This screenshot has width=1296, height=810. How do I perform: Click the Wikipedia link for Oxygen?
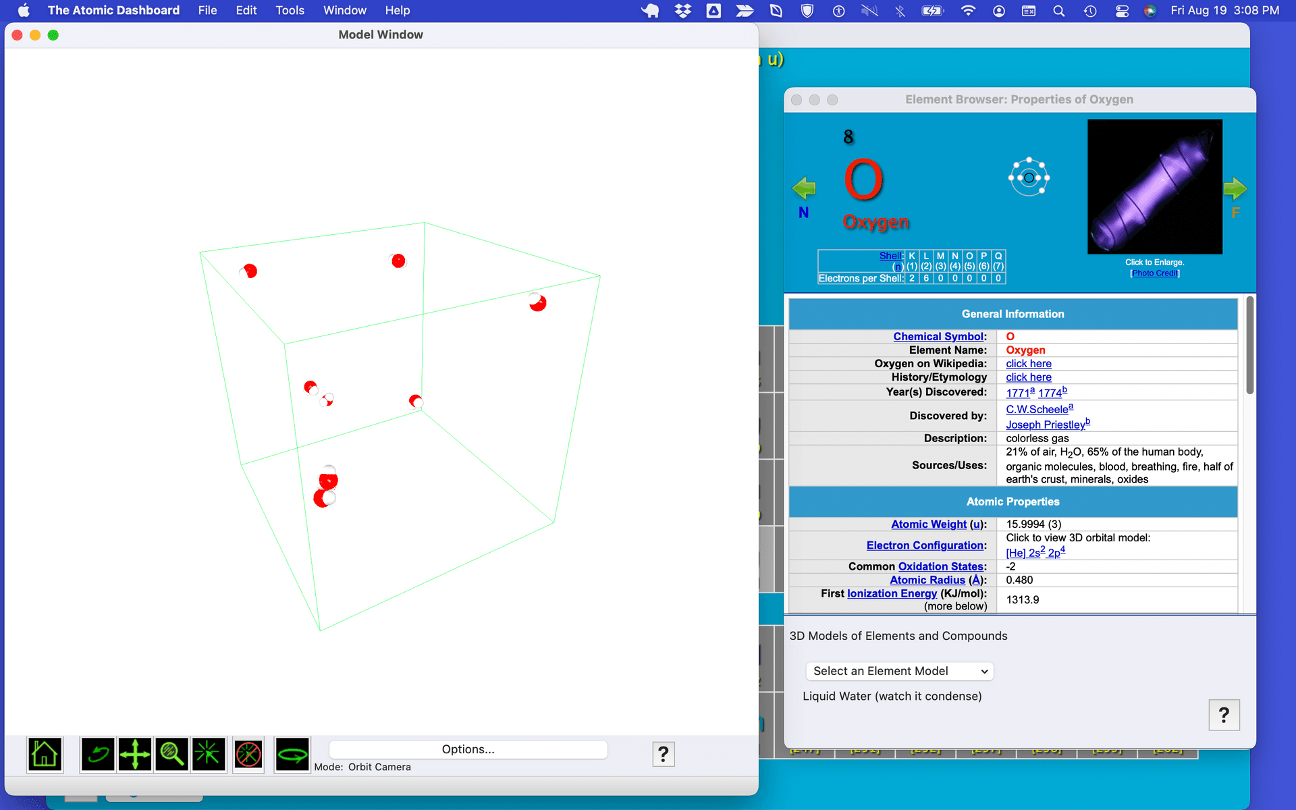click(1027, 363)
